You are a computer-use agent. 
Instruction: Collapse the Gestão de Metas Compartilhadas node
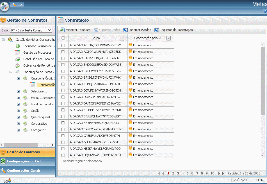(x=3, y=40)
